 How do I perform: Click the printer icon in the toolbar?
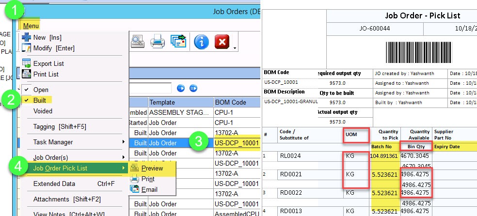point(158,42)
